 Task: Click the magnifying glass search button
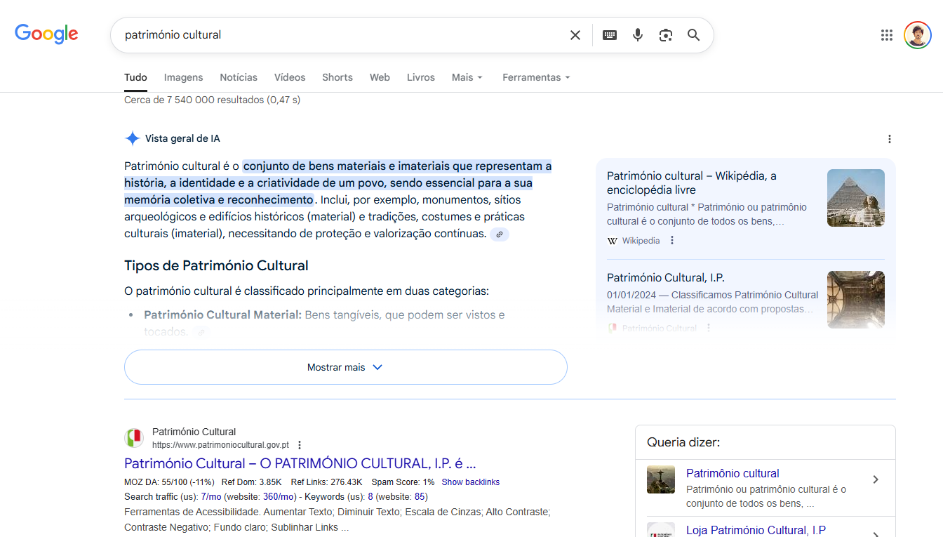point(694,35)
